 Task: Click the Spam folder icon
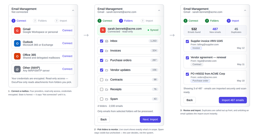107,99
